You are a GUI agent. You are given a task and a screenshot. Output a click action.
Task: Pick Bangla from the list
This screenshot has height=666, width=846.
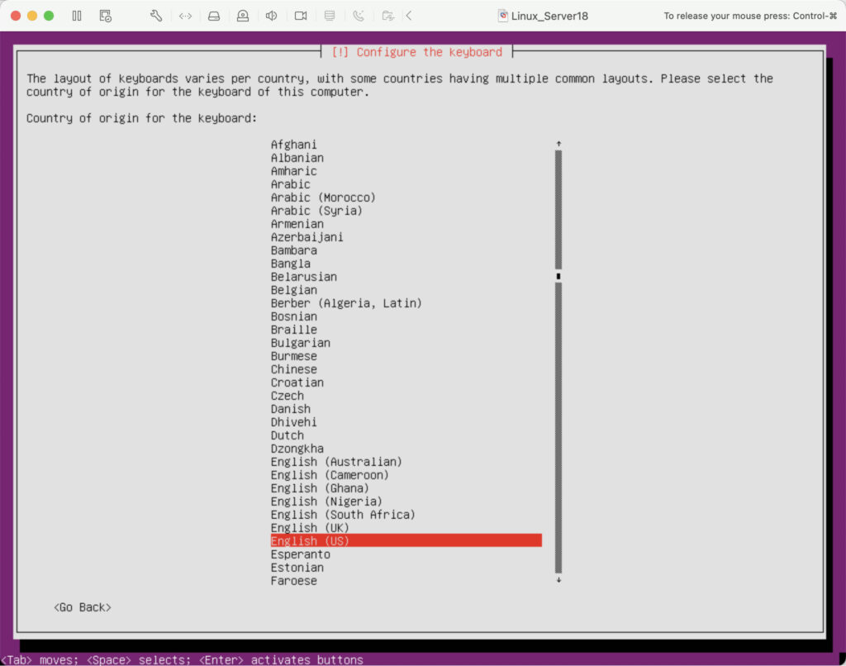[406, 264]
